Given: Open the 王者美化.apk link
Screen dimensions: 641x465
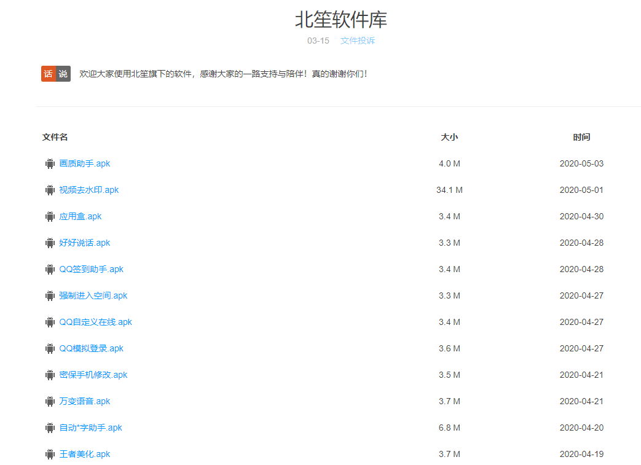Looking at the screenshot, I should (85, 454).
